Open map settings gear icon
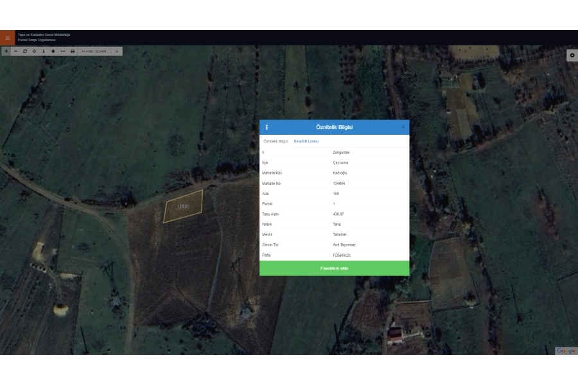 [x=572, y=56]
